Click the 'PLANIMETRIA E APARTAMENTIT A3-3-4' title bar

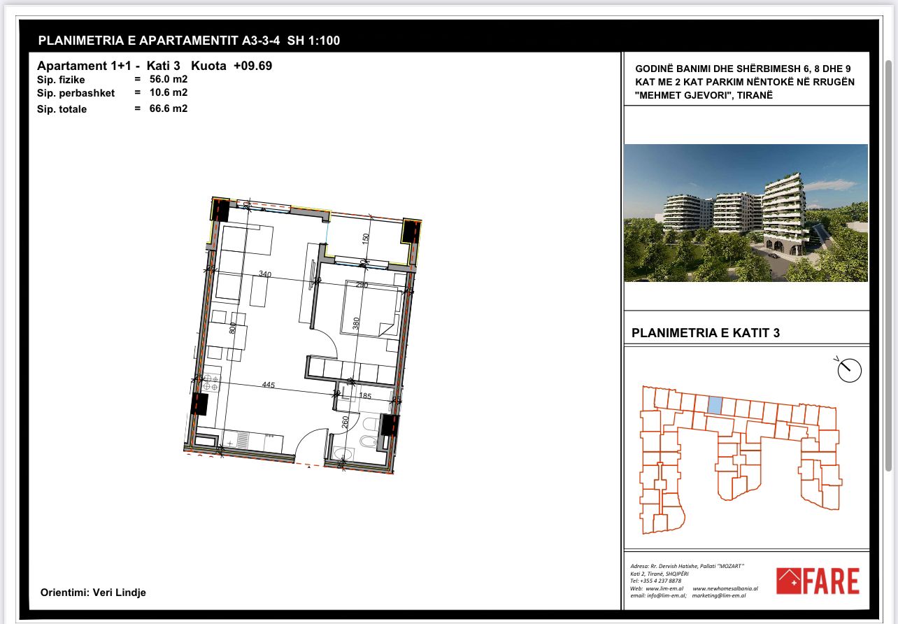point(189,41)
